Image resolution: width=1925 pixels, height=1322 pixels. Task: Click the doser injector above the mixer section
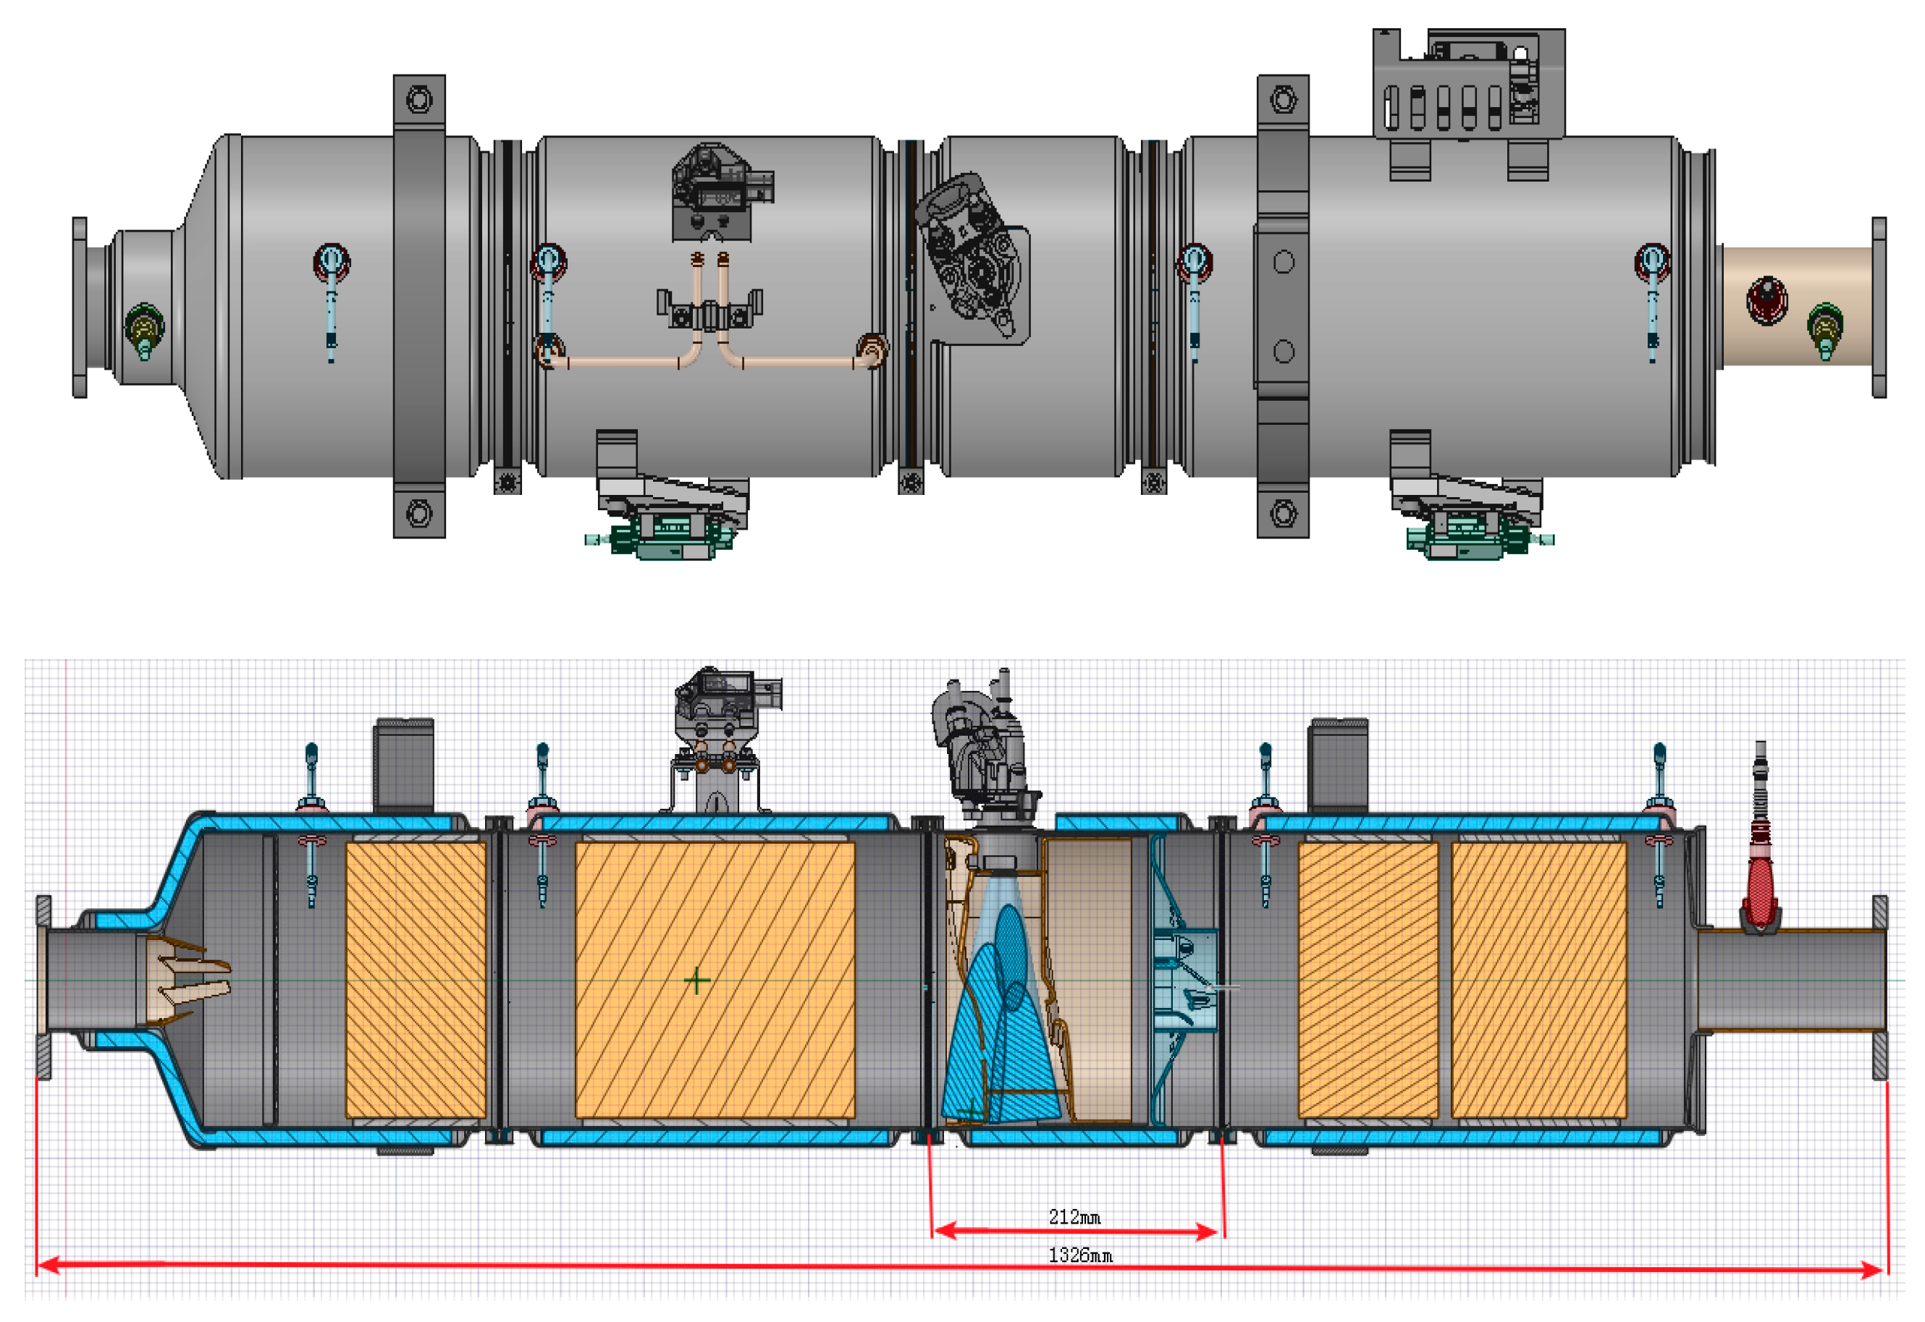(x=985, y=750)
